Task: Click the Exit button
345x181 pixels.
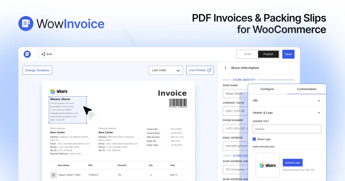Action: [47, 54]
